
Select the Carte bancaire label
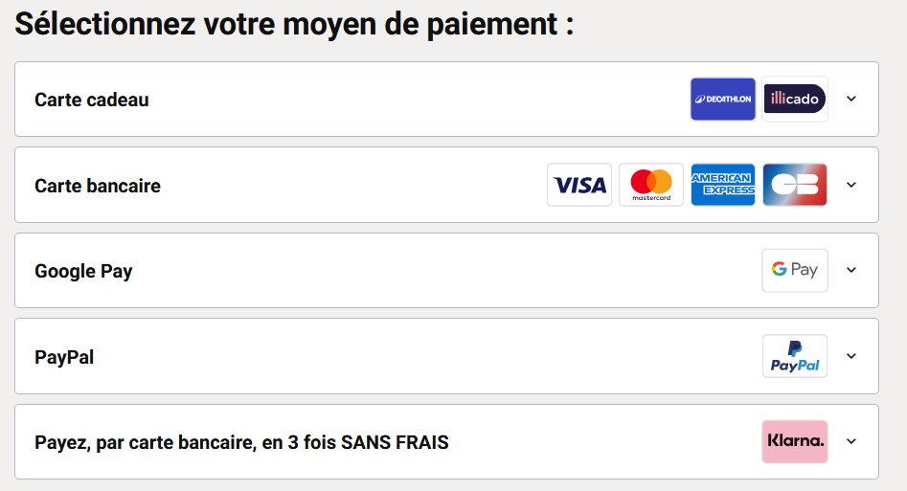(x=98, y=186)
